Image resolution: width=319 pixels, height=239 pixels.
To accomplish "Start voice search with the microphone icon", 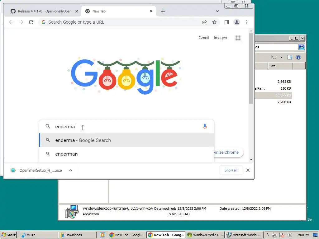I will point(205,126).
